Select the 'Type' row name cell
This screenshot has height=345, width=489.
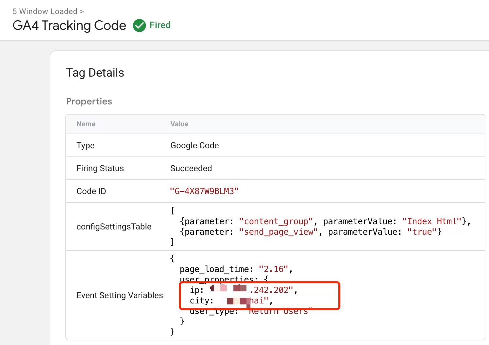coord(86,146)
